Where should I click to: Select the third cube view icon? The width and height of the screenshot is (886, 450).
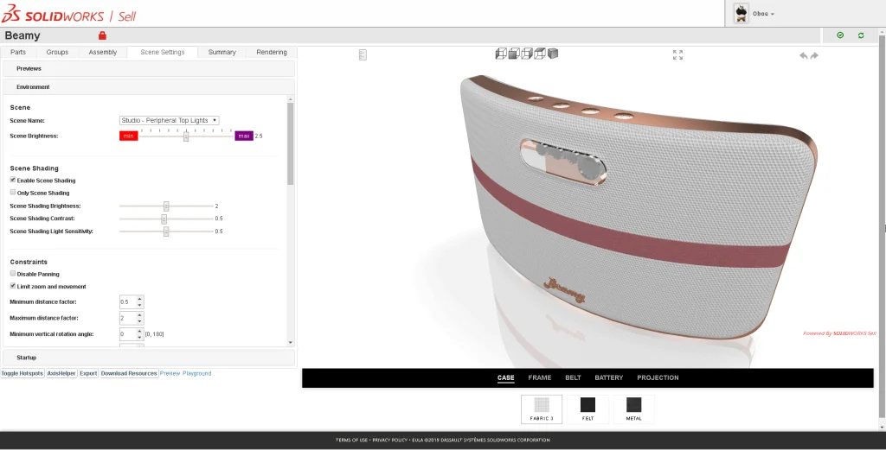point(527,54)
